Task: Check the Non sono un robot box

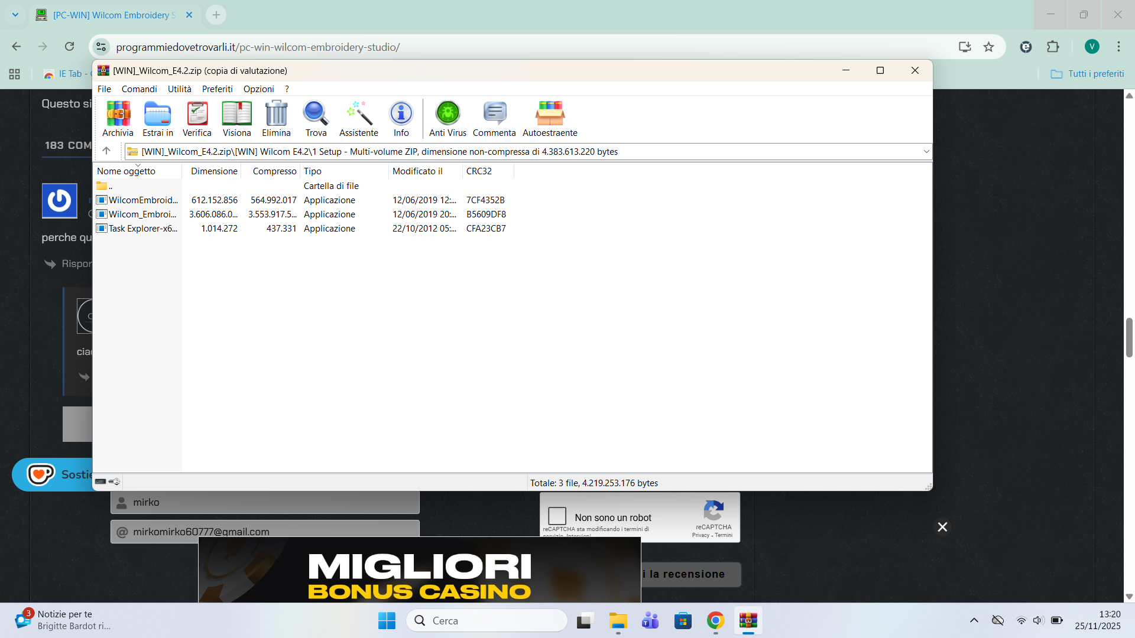Action: (x=557, y=516)
